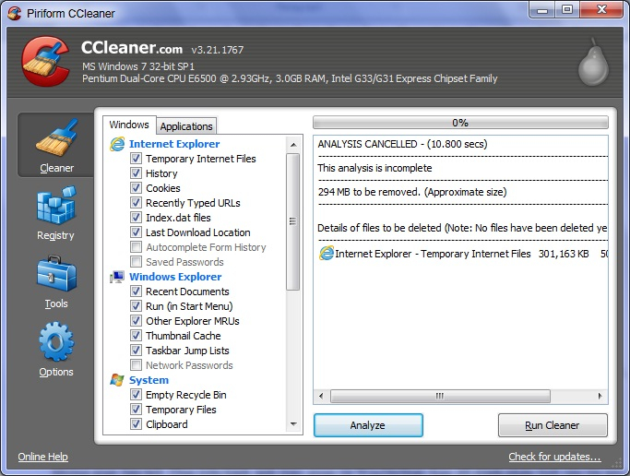This screenshot has height=476, width=630.
Task: Select Windows Explorer category heading
Action: tap(175, 277)
